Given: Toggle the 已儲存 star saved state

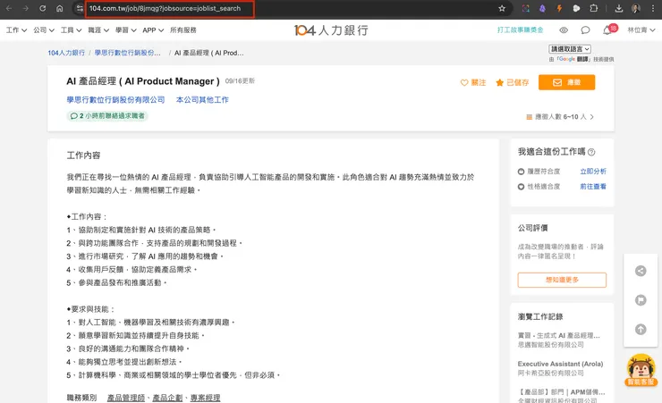Looking at the screenshot, I should point(512,82).
